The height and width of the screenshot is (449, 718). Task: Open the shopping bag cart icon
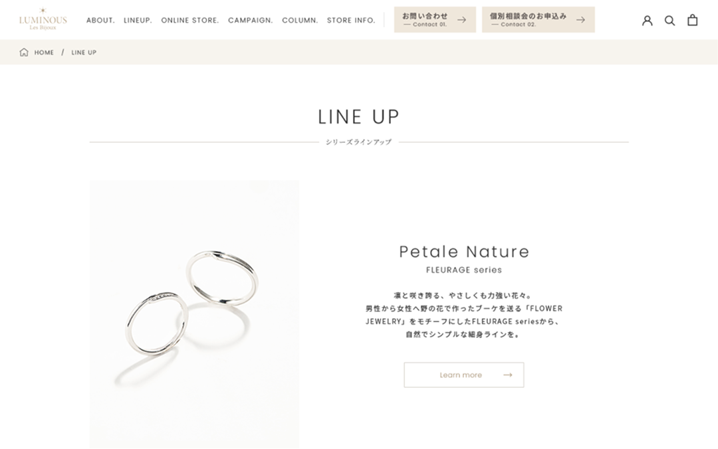click(x=692, y=20)
